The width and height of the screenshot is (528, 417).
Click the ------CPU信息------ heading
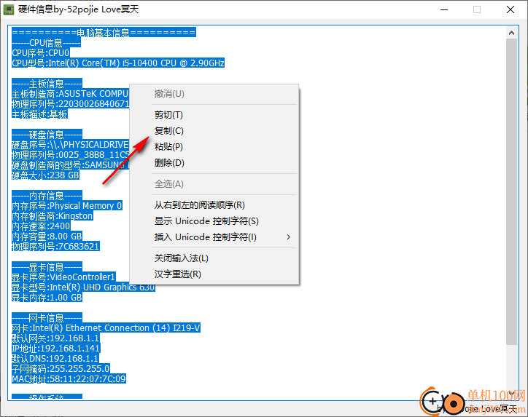pos(46,43)
